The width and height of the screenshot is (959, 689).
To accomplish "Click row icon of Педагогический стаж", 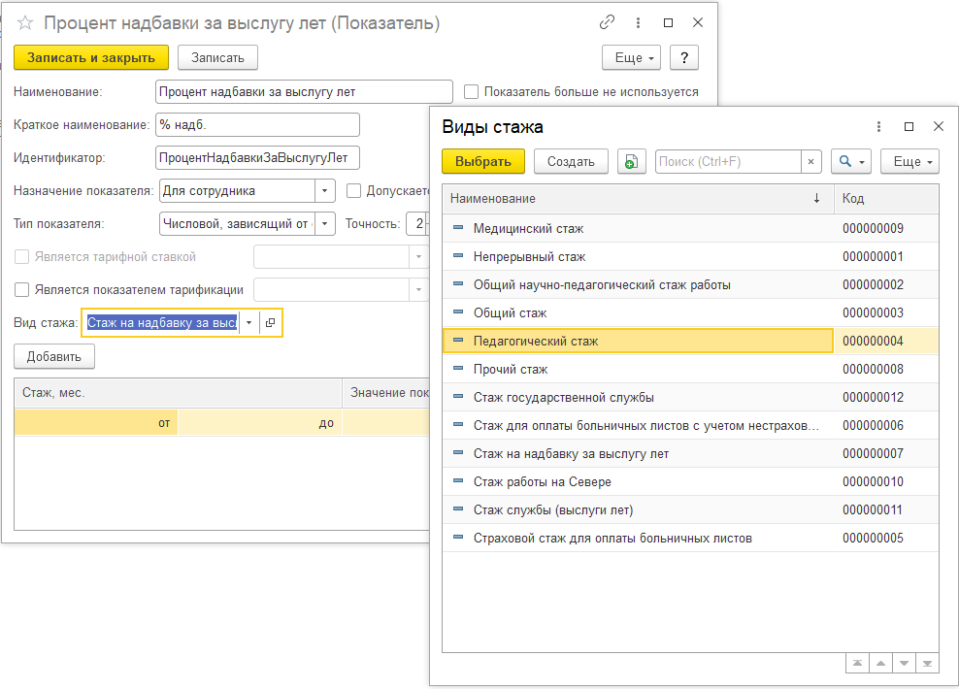I will pos(458,340).
